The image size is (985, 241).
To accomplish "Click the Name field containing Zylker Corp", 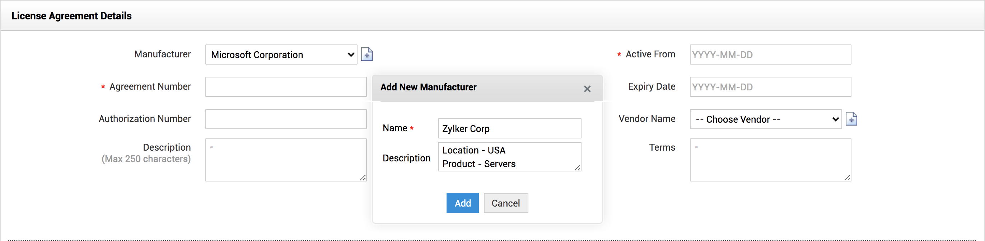I will [509, 129].
